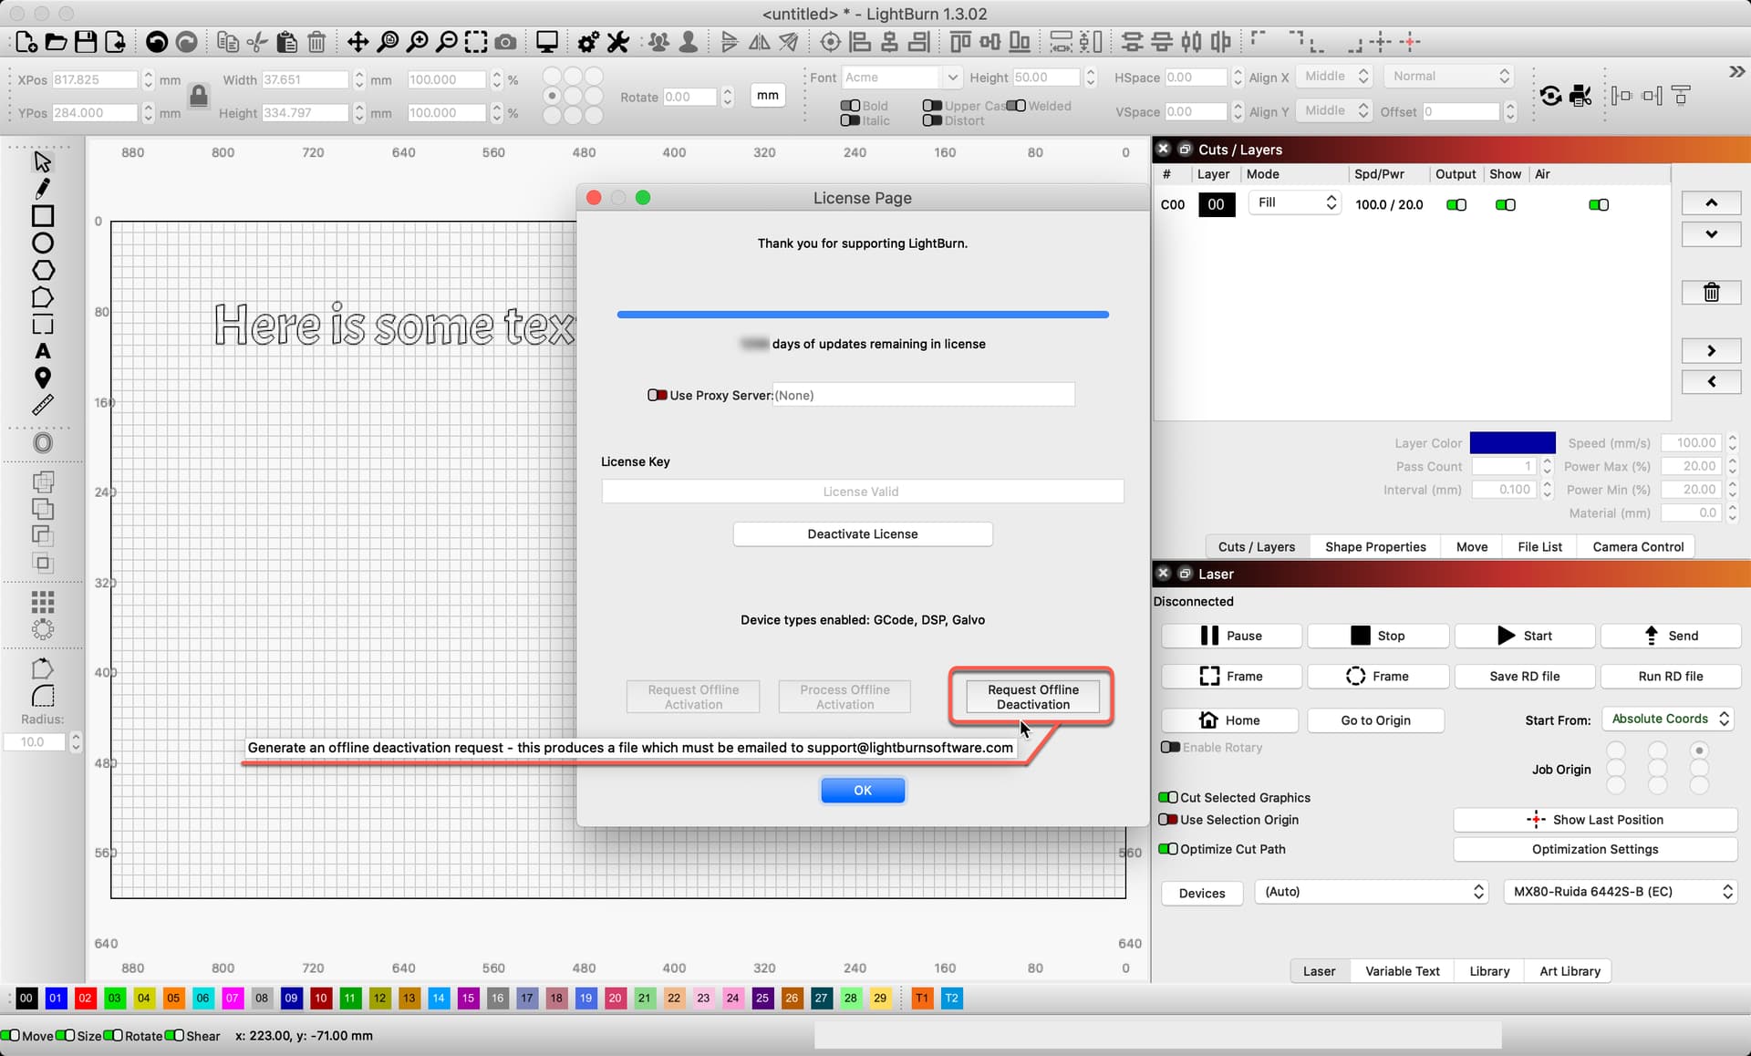
Task: Switch to the Camera Control tab
Action: 1637,545
